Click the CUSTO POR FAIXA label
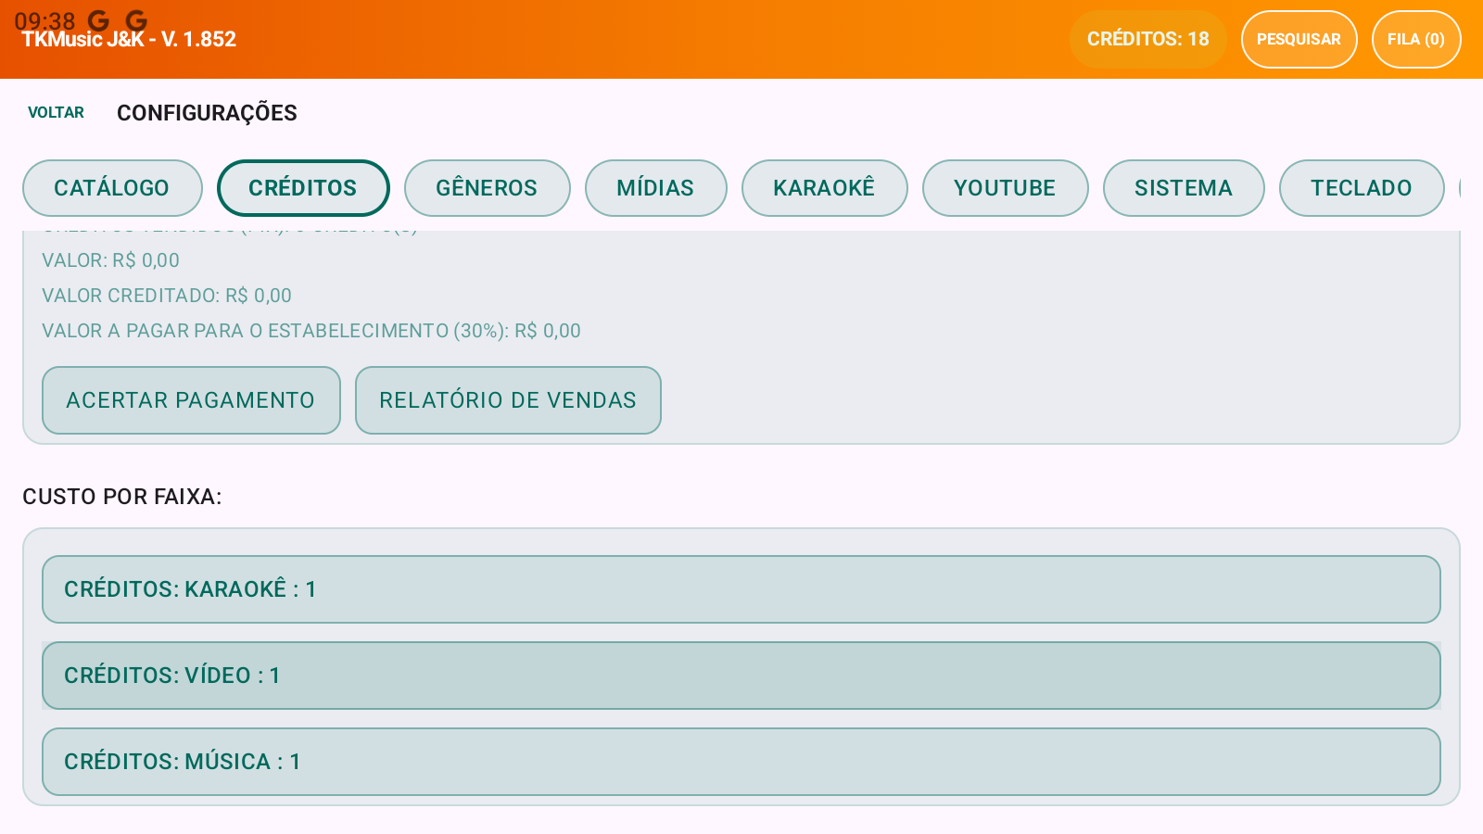This screenshot has width=1483, height=834. coord(122,497)
